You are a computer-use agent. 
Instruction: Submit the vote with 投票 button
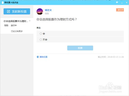(80, 48)
